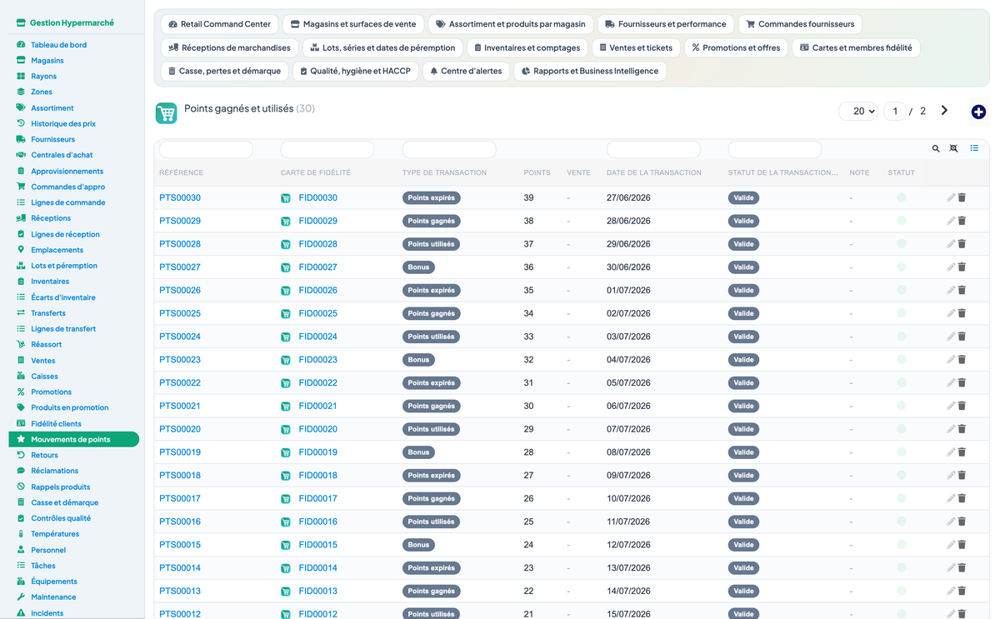Open Retail Command Center tab
The image size is (1000, 619).
219,24
